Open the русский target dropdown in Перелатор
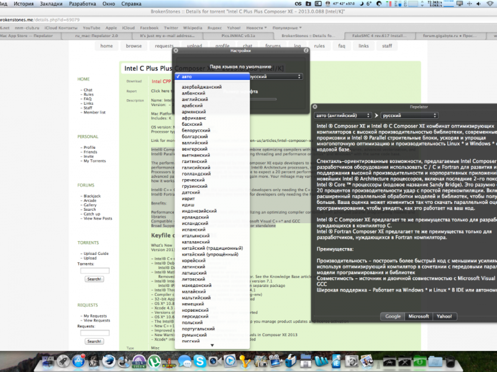Screen dimensions: 497x372 409,115
